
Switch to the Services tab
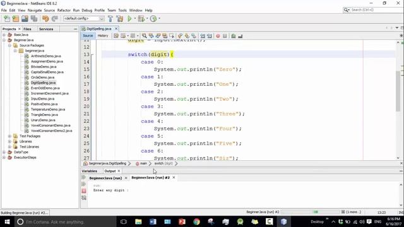(46, 29)
